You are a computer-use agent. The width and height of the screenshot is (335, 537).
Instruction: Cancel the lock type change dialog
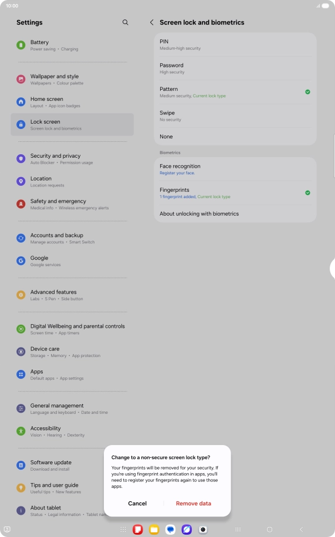pyautogui.click(x=137, y=504)
